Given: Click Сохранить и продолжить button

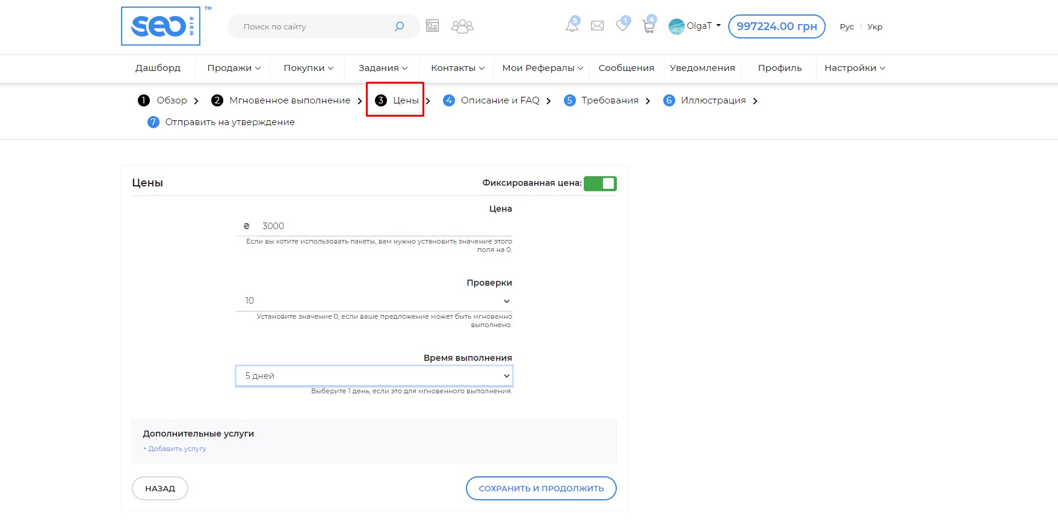Looking at the screenshot, I should click(x=541, y=488).
